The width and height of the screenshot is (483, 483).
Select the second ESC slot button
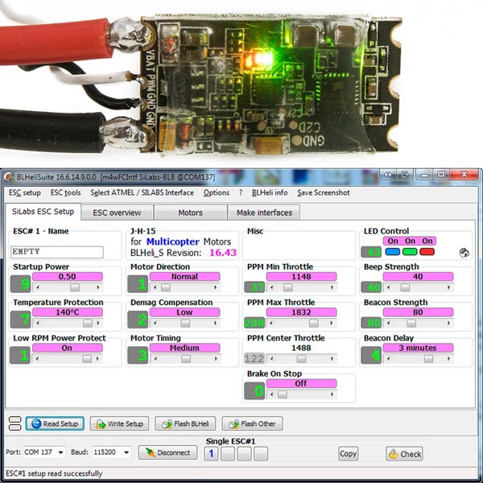(x=228, y=454)
